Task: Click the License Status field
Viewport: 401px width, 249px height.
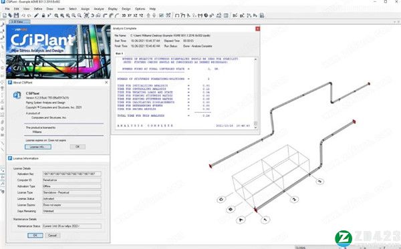Action: tap(72, 199)
